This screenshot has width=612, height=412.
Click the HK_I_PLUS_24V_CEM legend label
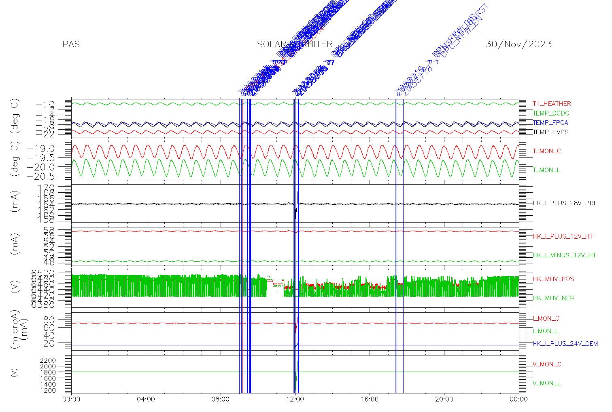click(x=565, y=344)
